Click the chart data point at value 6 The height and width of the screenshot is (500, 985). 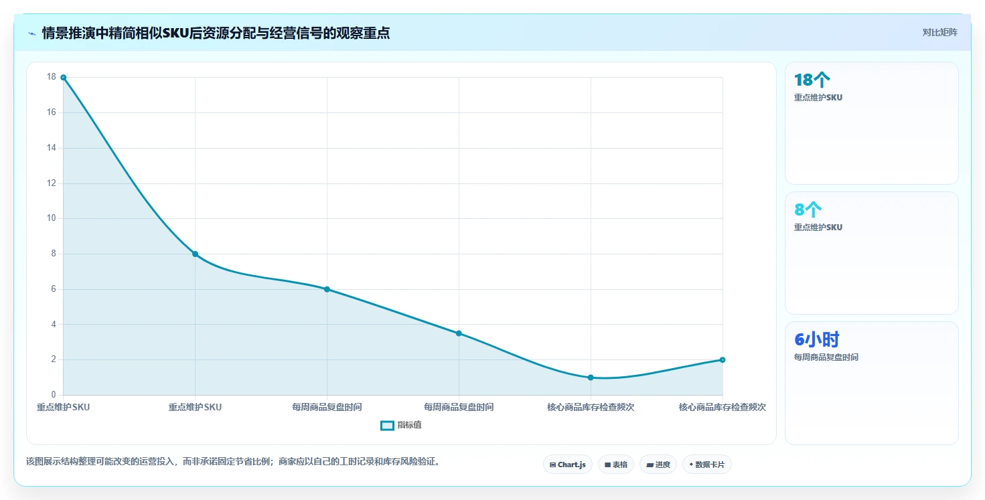click(x=327, y=289)
